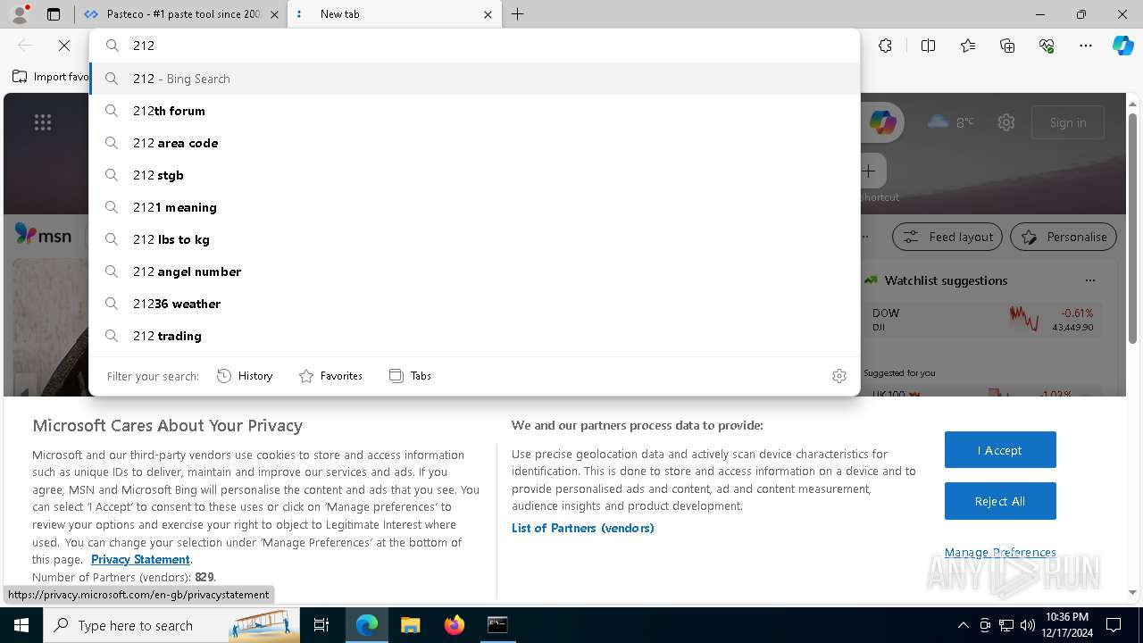
Task: Launch Firefox from taskbar
Action: point(455,625)
